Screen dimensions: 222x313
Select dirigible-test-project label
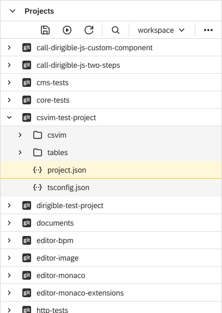(x=70, y=205)
